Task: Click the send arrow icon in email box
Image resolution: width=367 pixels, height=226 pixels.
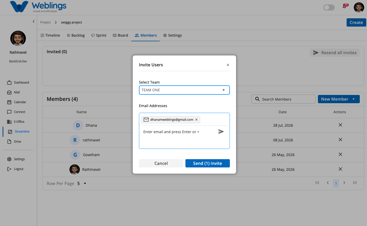Action: [221, 132]
